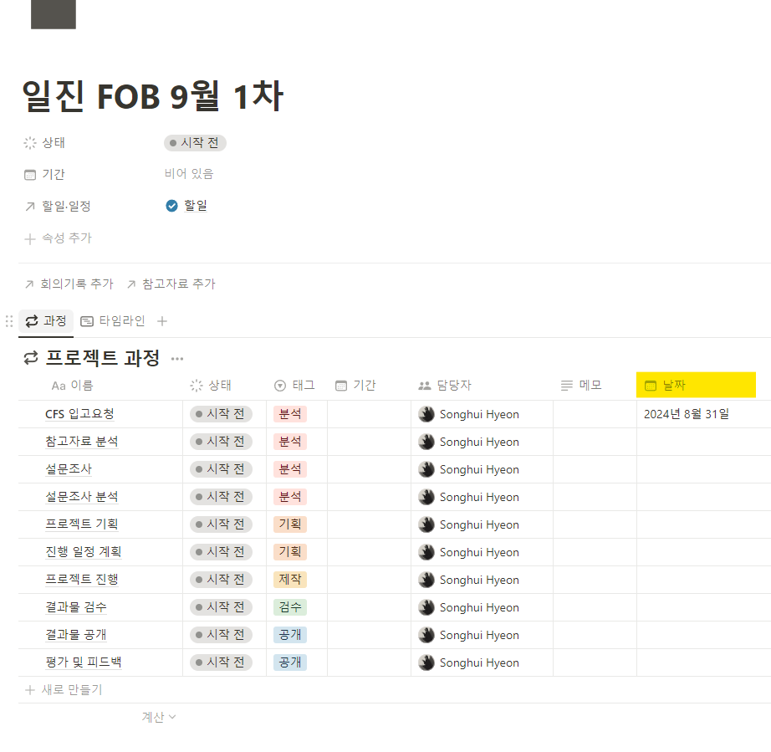Change status of CFS 입고요청 row
The height and width of the screenshot is (752, 771).
pos(221,414)
